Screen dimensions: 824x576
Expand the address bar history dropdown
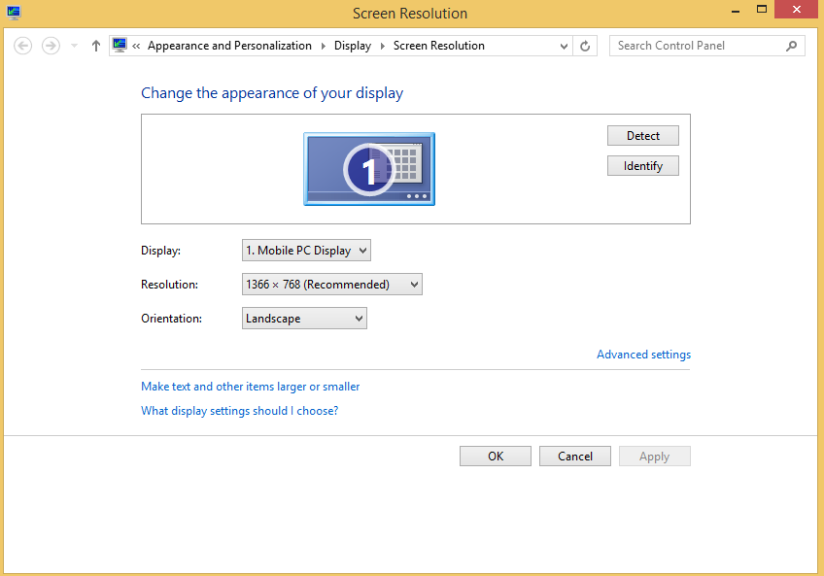(x=565, y=46)
